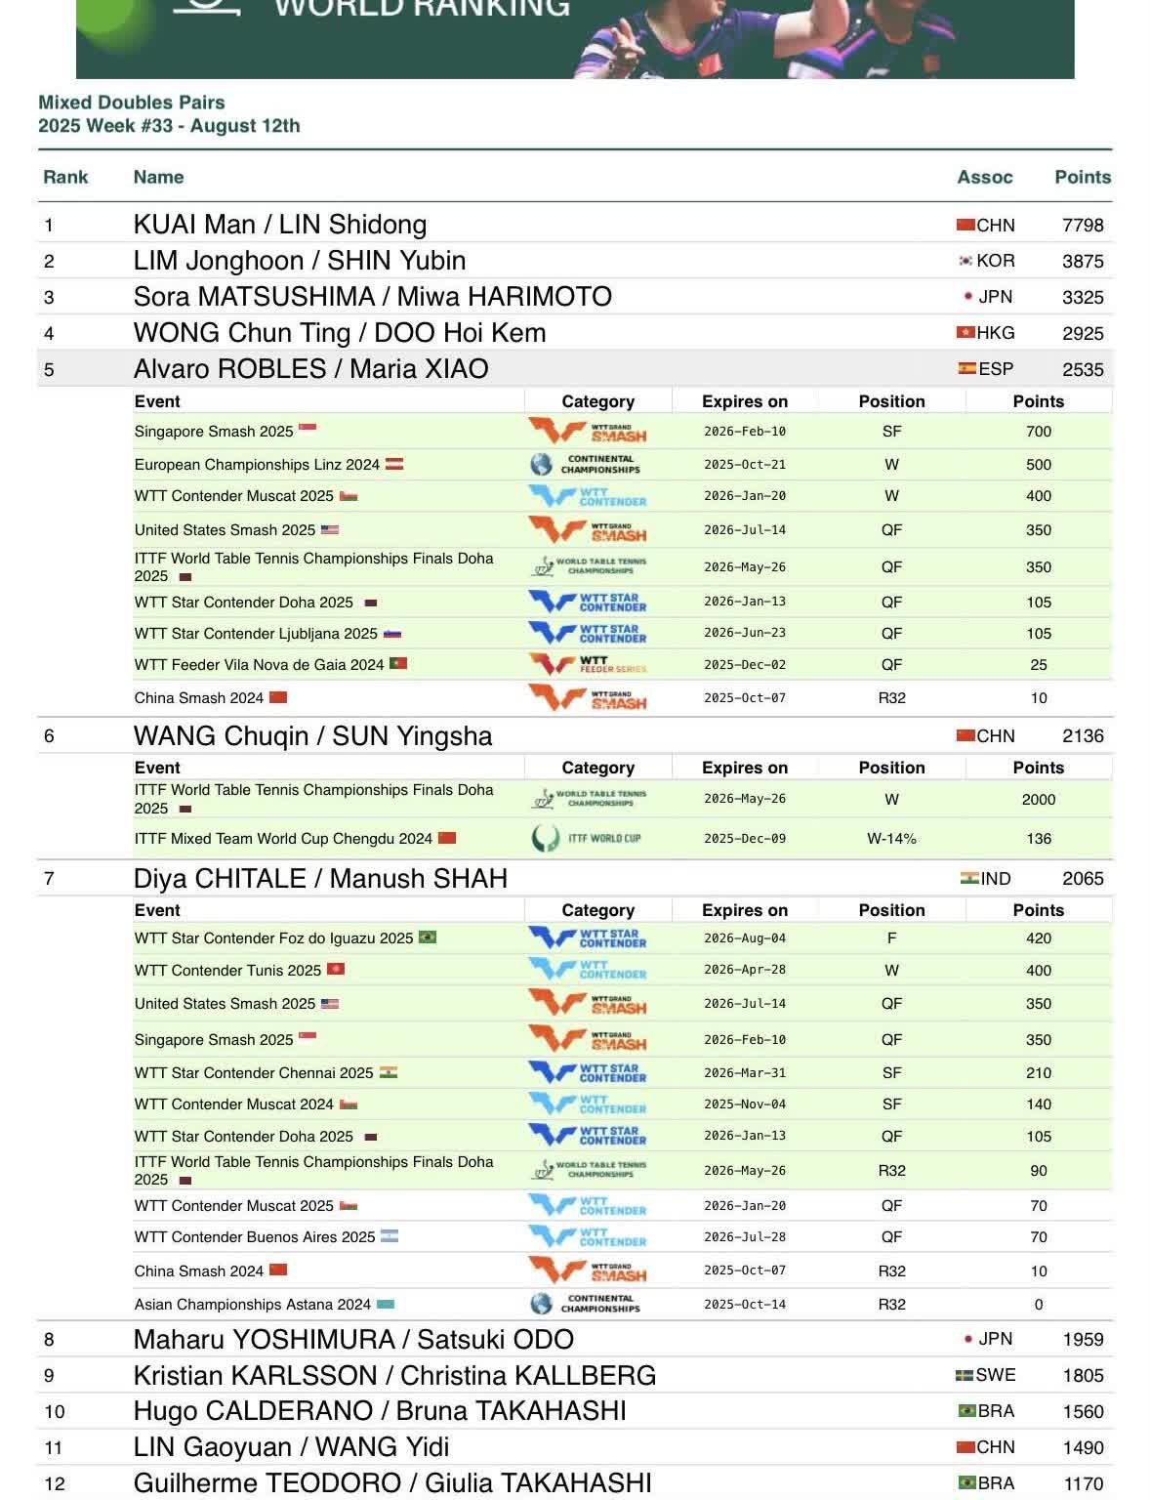Expand the KUAI Man / LIN Shidong row
Screen dimensions: 1150x1500
574,225
